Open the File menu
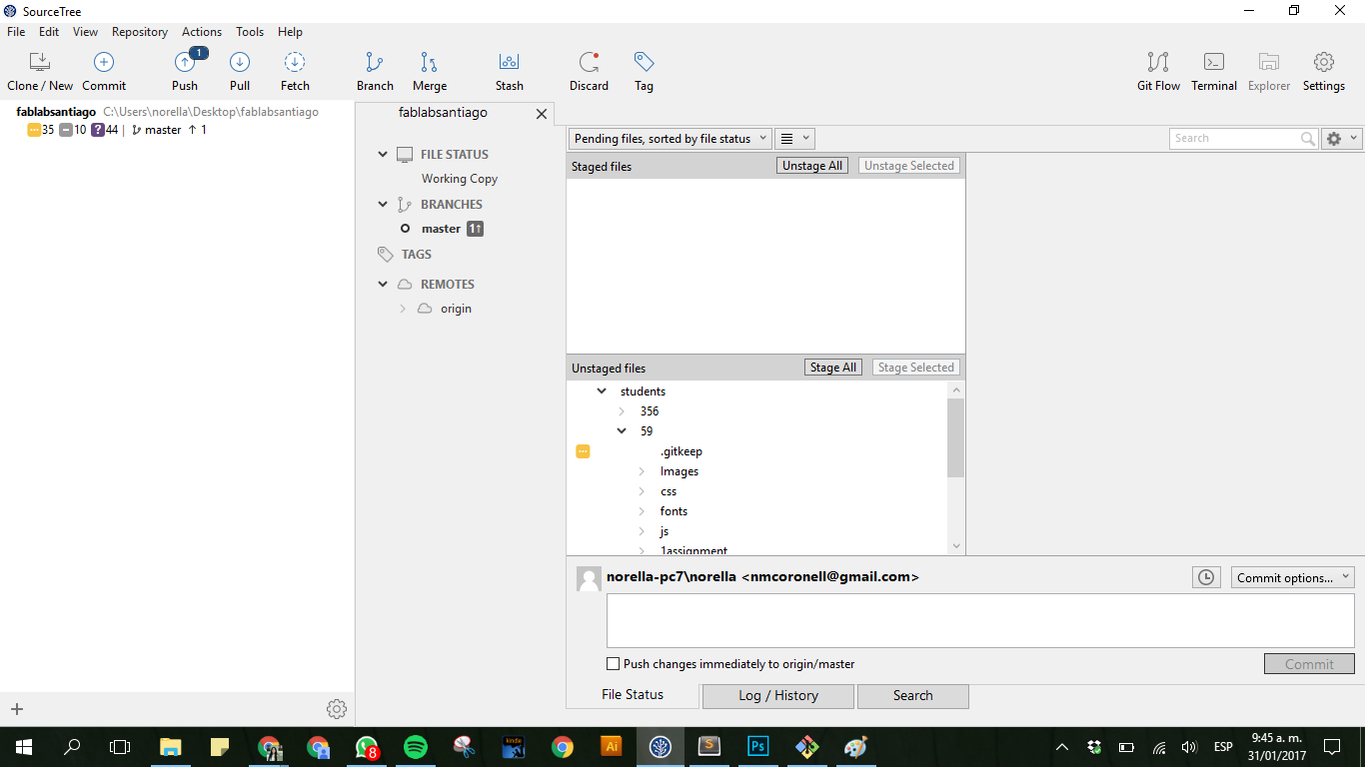This screenshot has width=1365, height=767. click(x=16, y=32)
